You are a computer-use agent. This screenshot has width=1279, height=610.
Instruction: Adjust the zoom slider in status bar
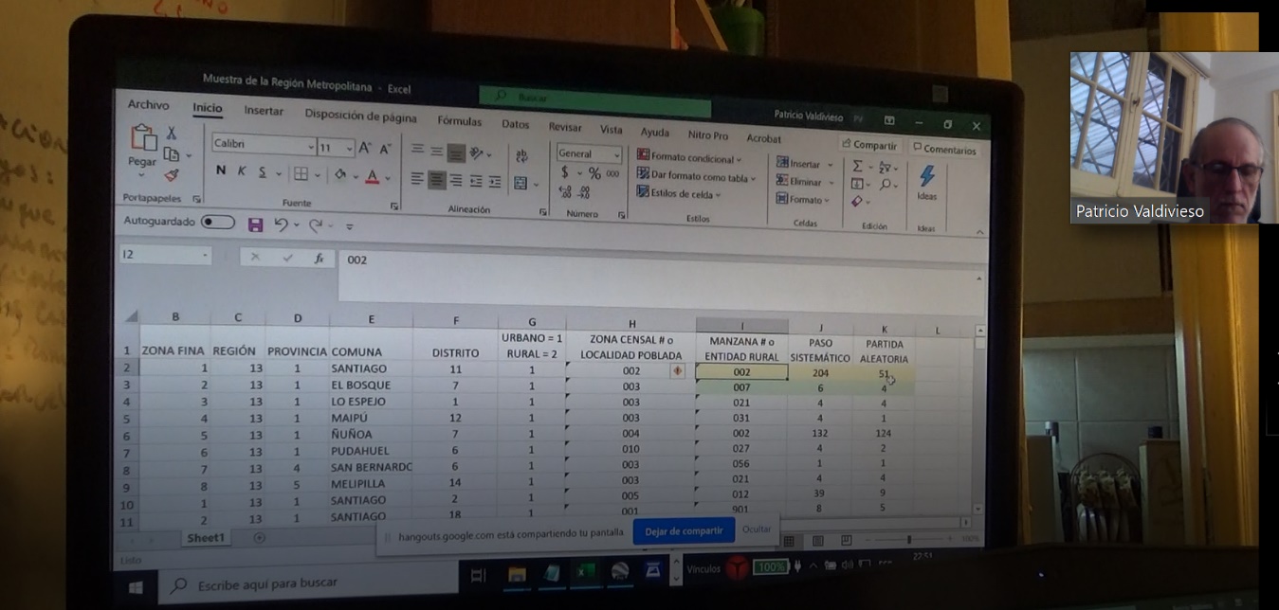(x=909, y=540)
